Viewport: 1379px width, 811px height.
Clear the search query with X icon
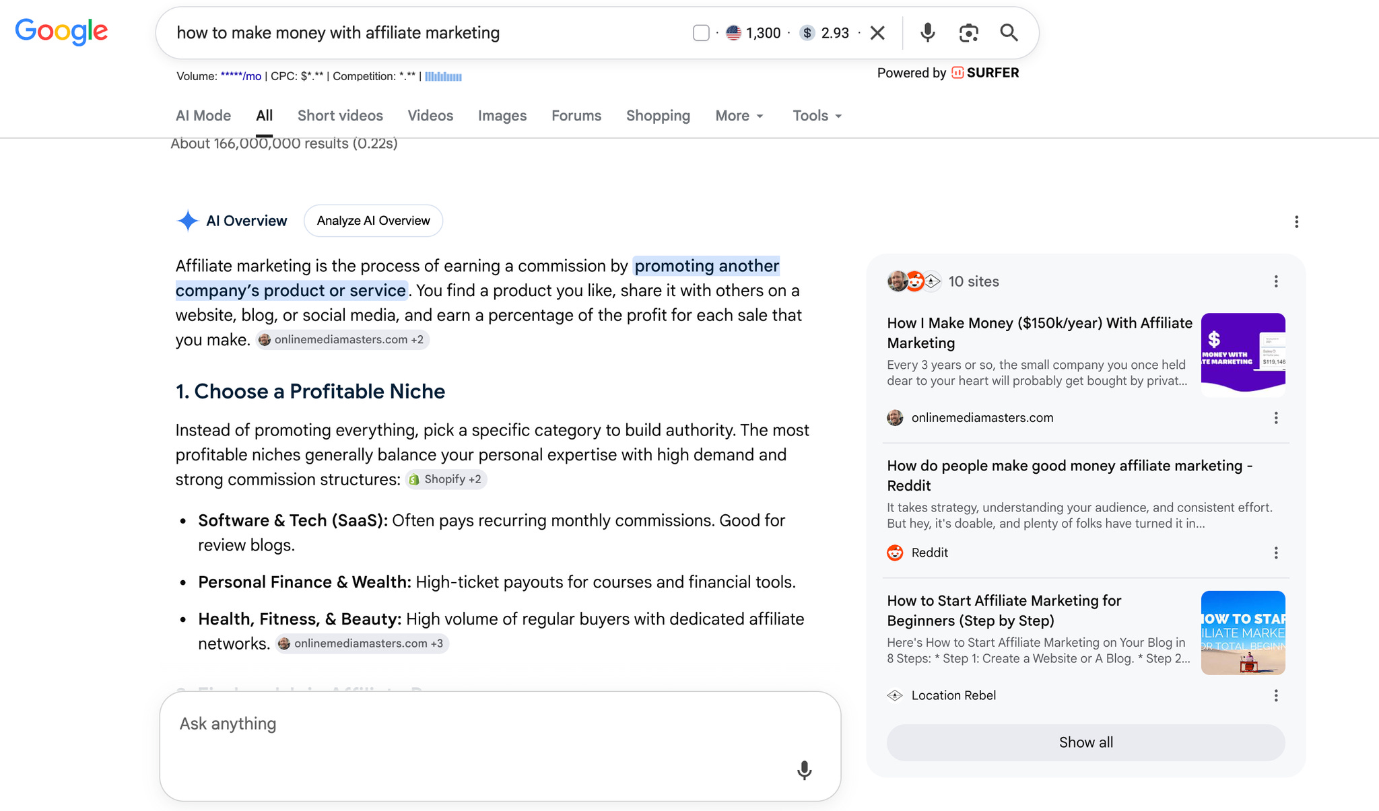(877, 32)
